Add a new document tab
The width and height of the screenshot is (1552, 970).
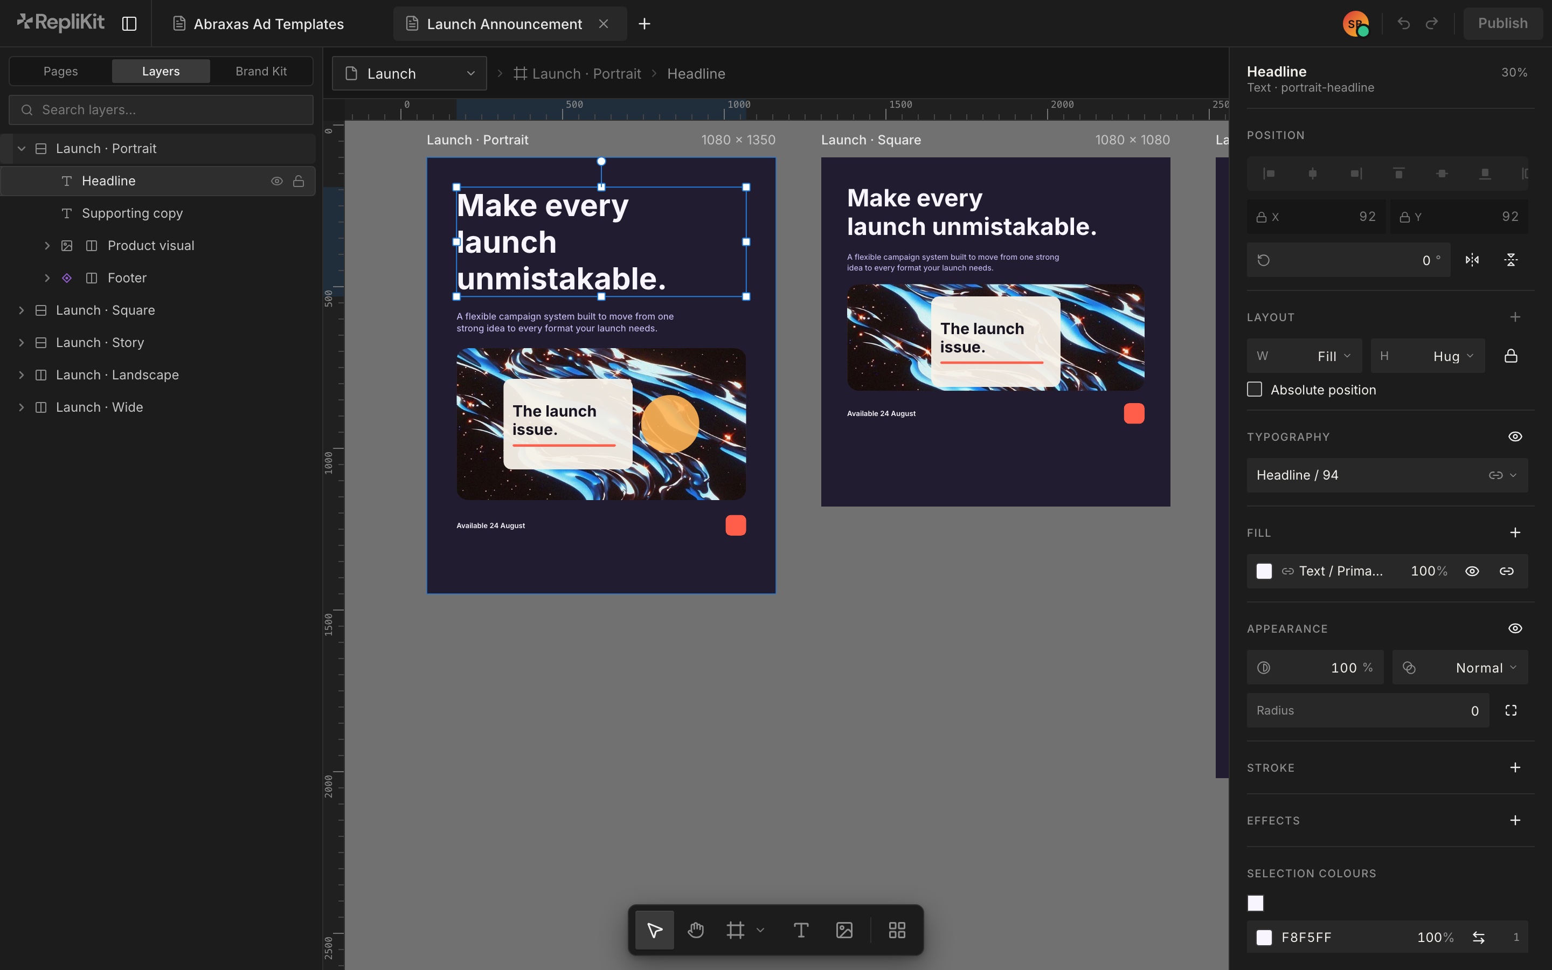(x=644, y=24)
